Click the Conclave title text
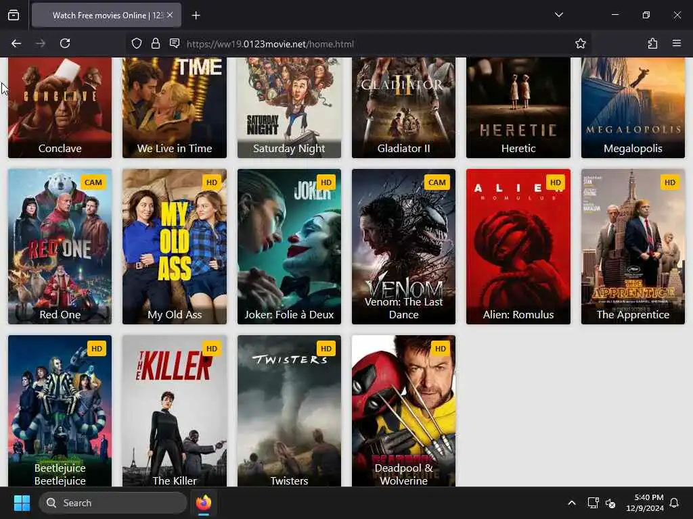 pos(60,148)
